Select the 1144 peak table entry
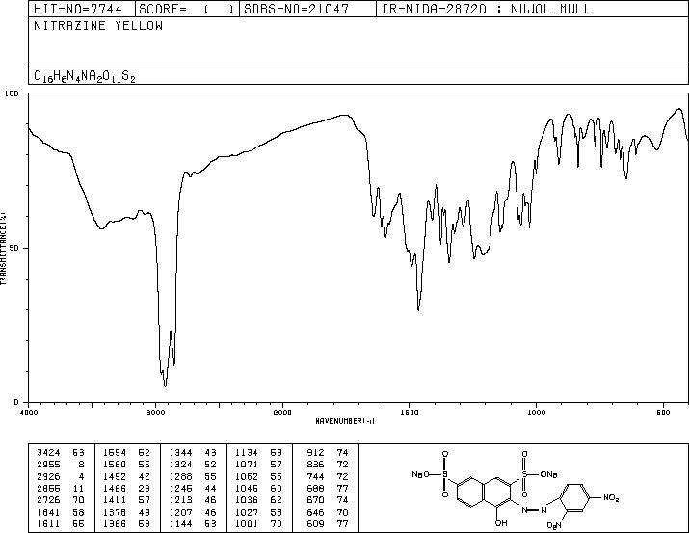Viewport: 689px width, 533px height. pyautogui.click(x=193, y=523)
